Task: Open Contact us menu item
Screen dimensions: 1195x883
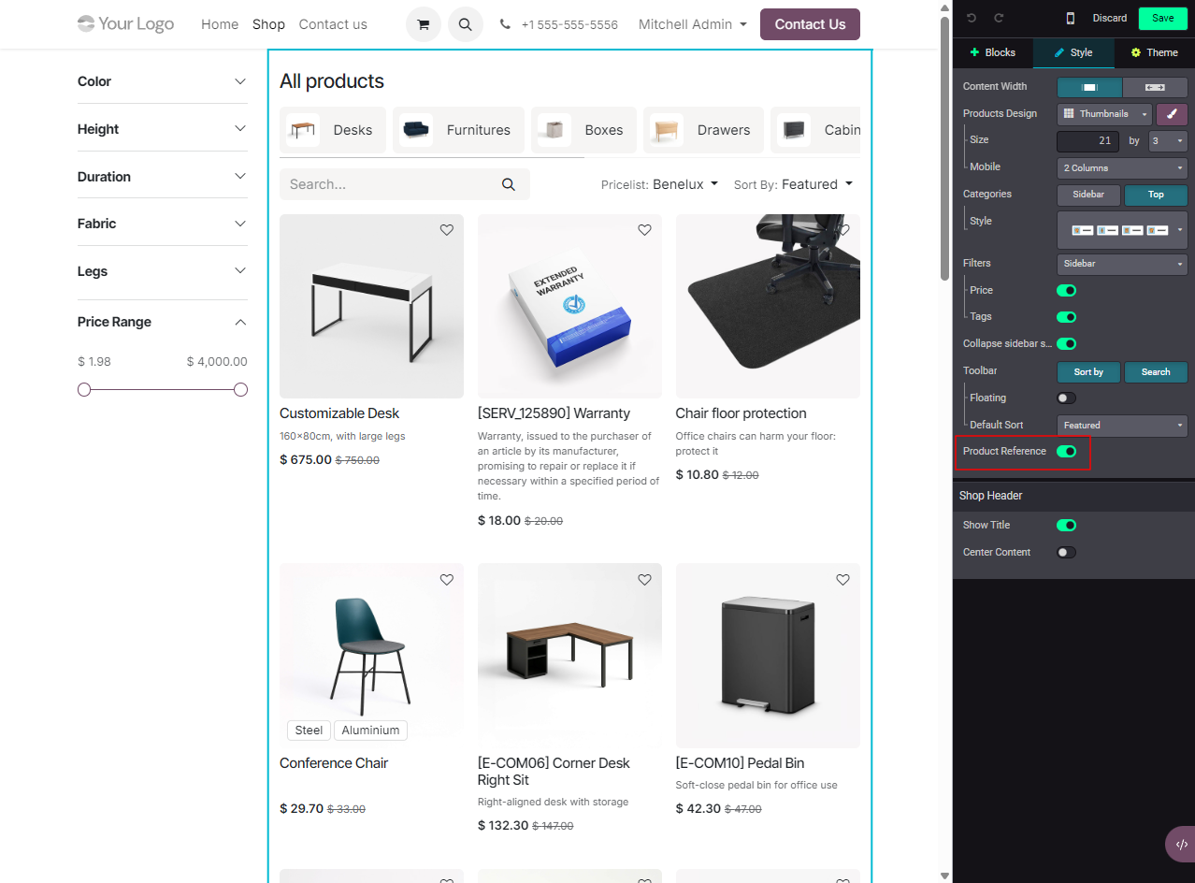Action: pos(333,24)
